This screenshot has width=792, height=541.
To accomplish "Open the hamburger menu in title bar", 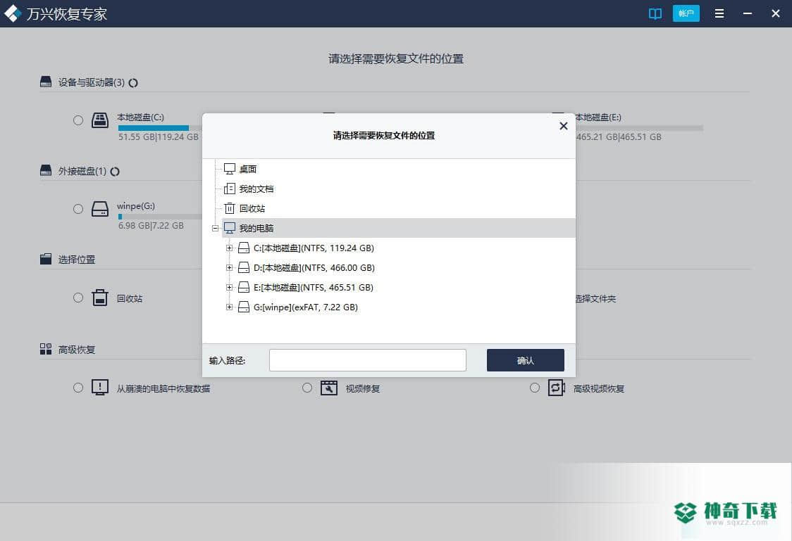I will [x=719, y=13].
